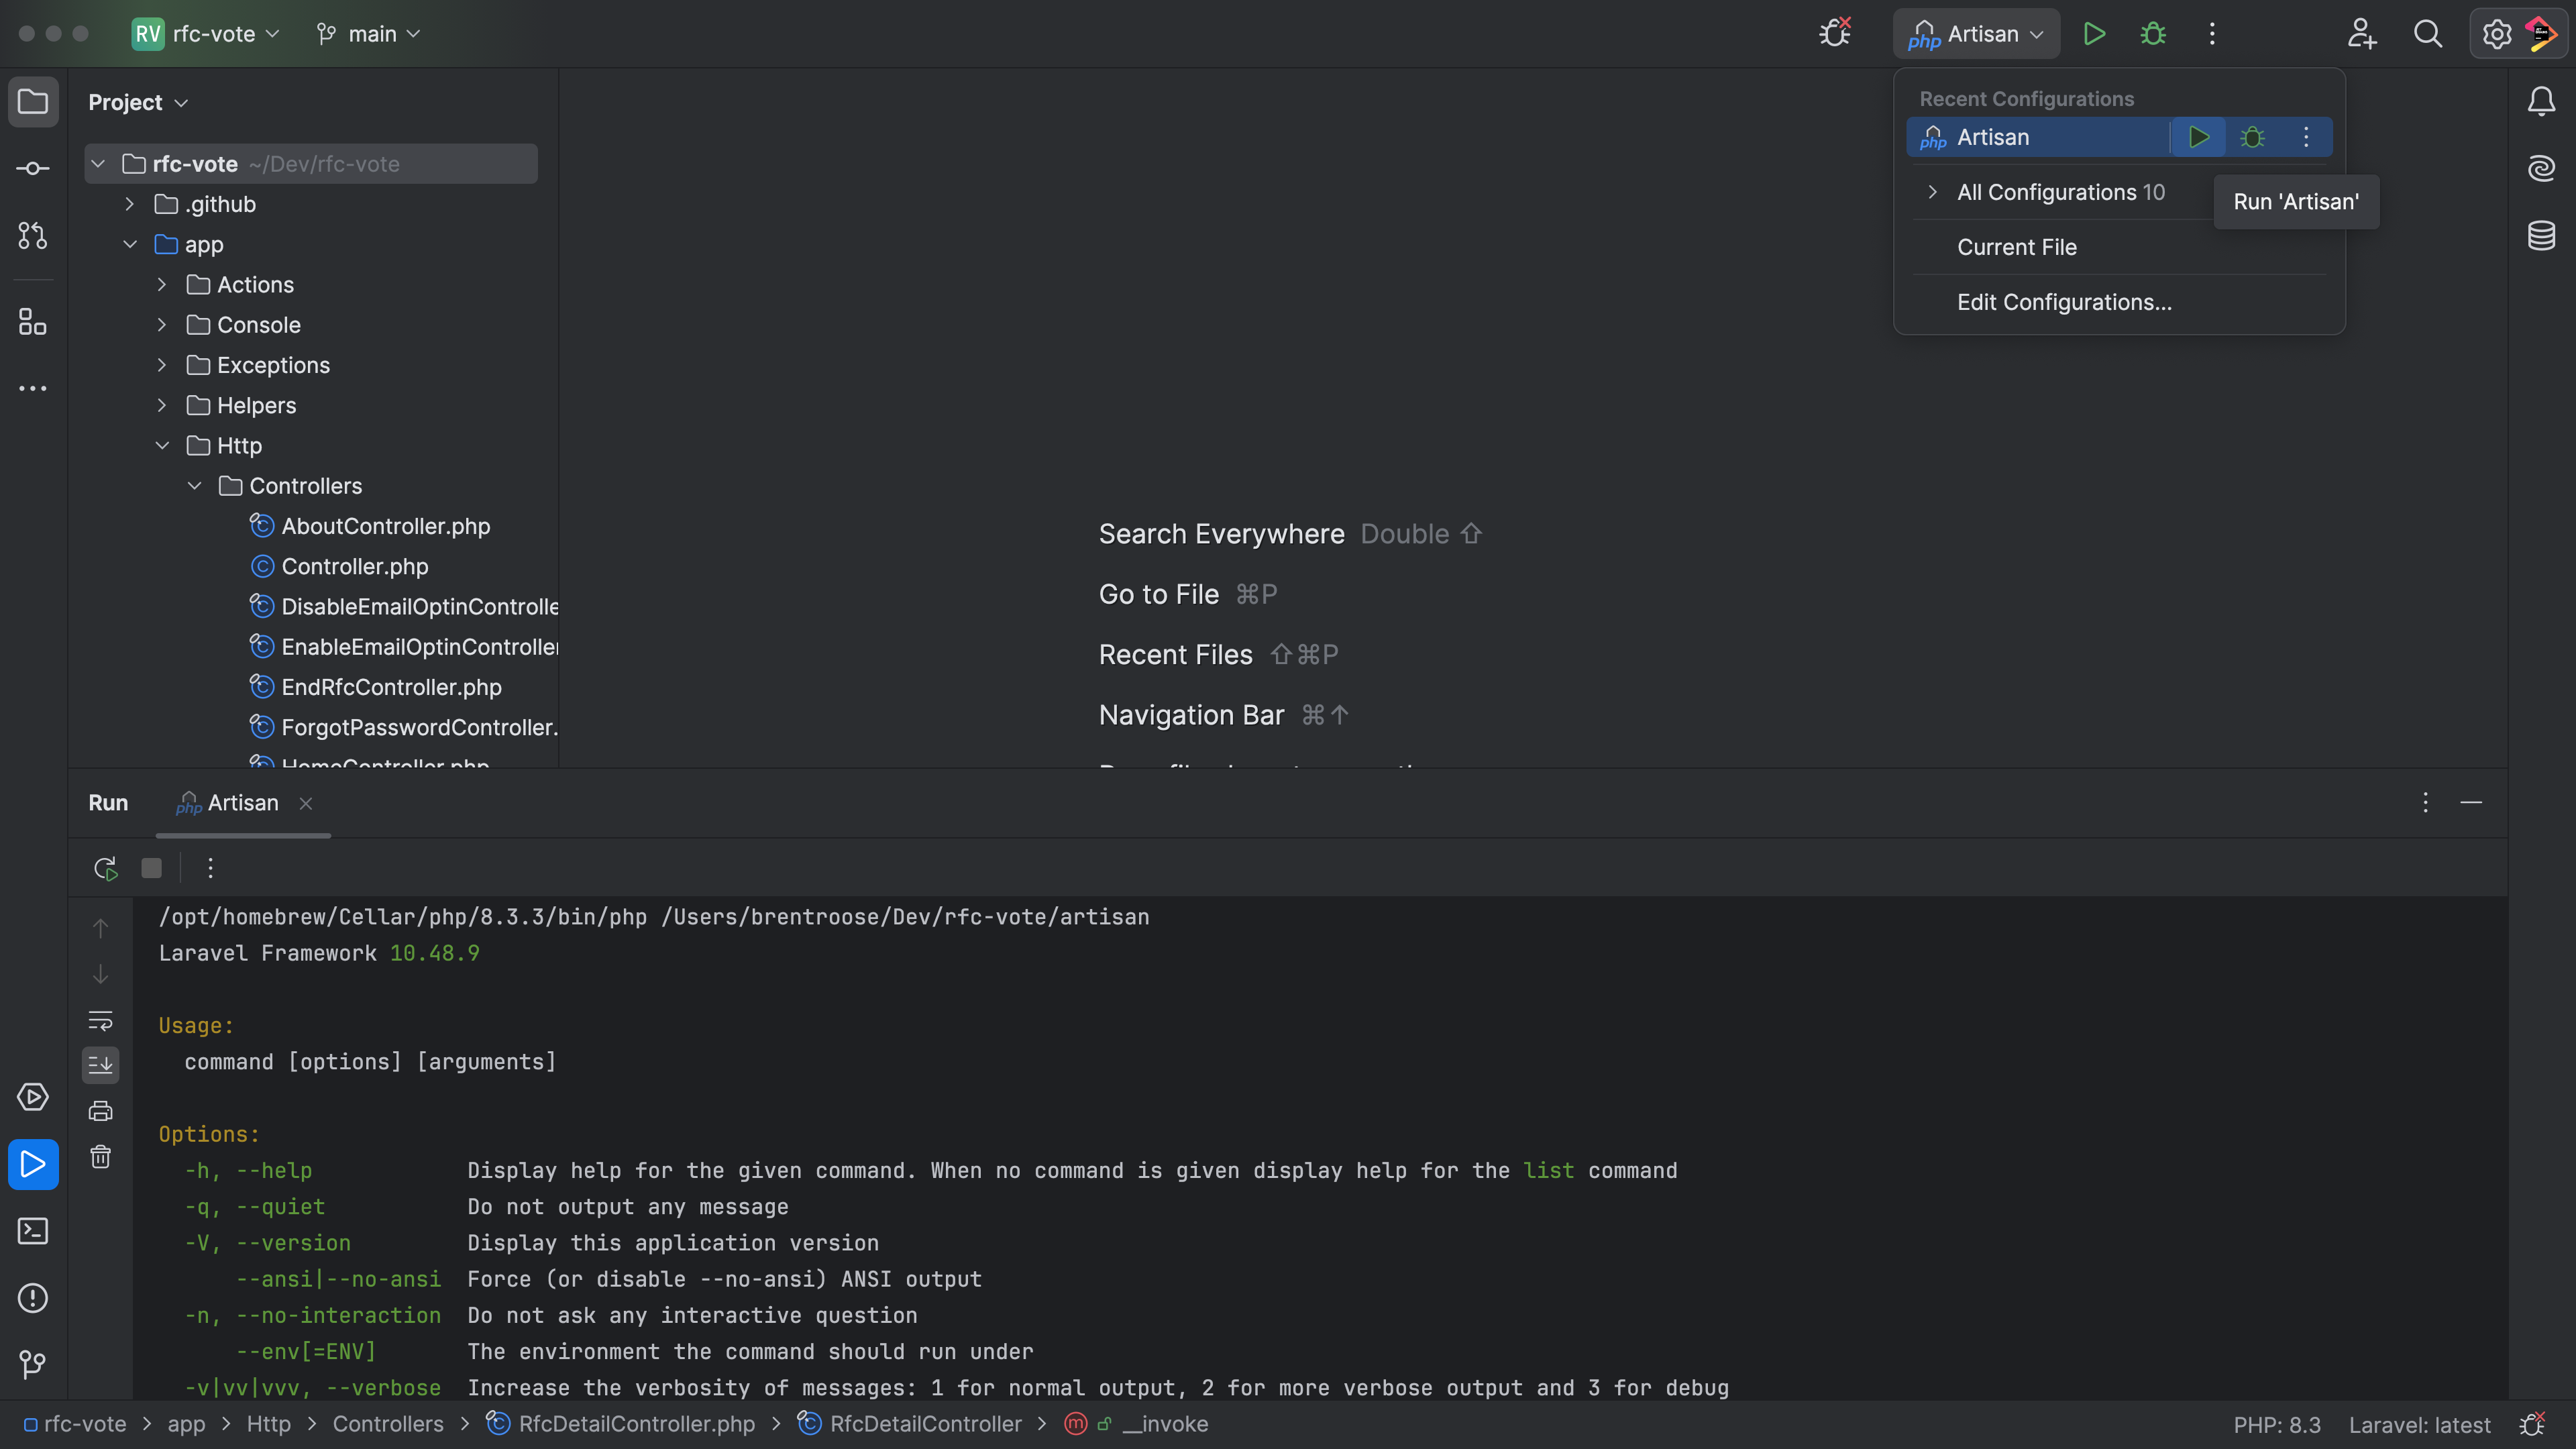2576x1449 pixels.
Task: Open the Problems tool window icon
Action: tap(33, 1298)
